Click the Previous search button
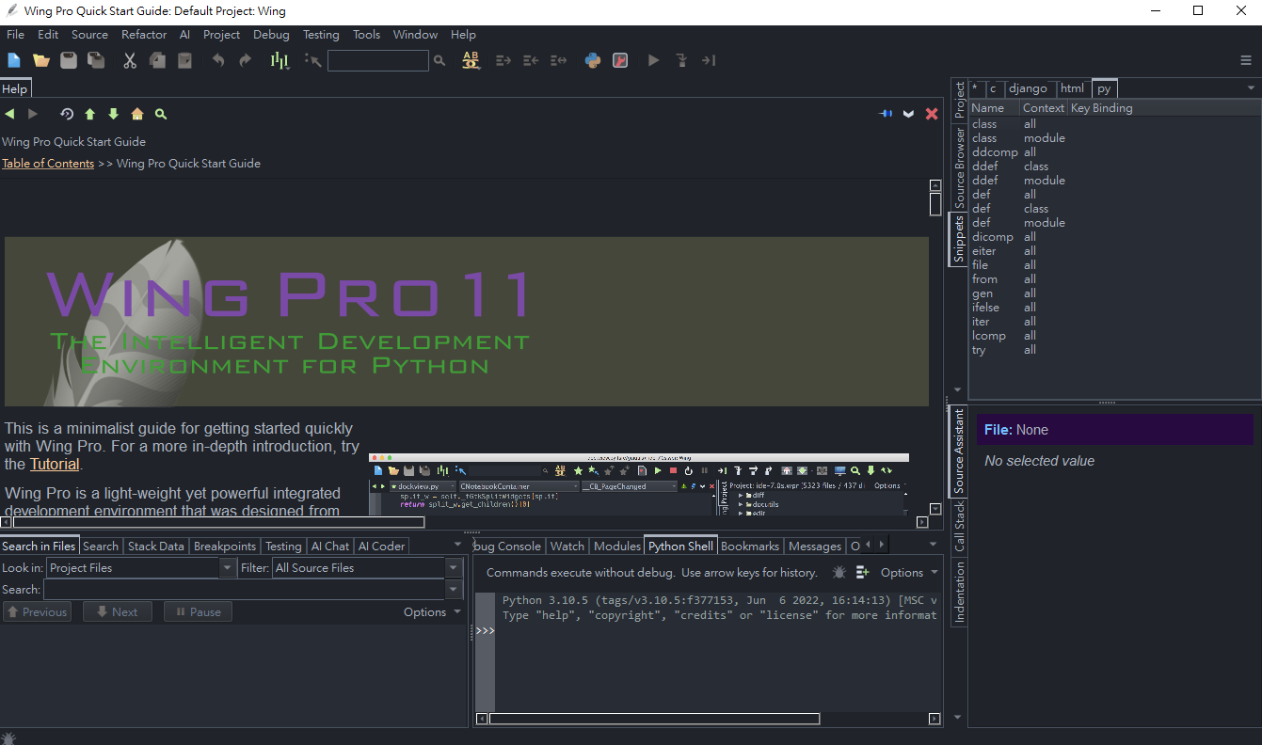The image size is (1262, 745). [x=36, y=611]
